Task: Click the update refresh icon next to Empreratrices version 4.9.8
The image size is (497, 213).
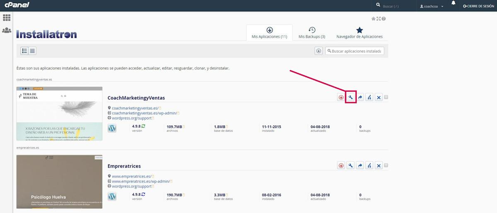Action: (143, 194)
